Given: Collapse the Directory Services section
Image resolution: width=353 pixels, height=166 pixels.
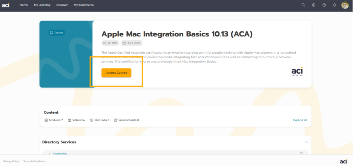Looking at the screenshot, I should pyautogui.click(x=306, y=142).
